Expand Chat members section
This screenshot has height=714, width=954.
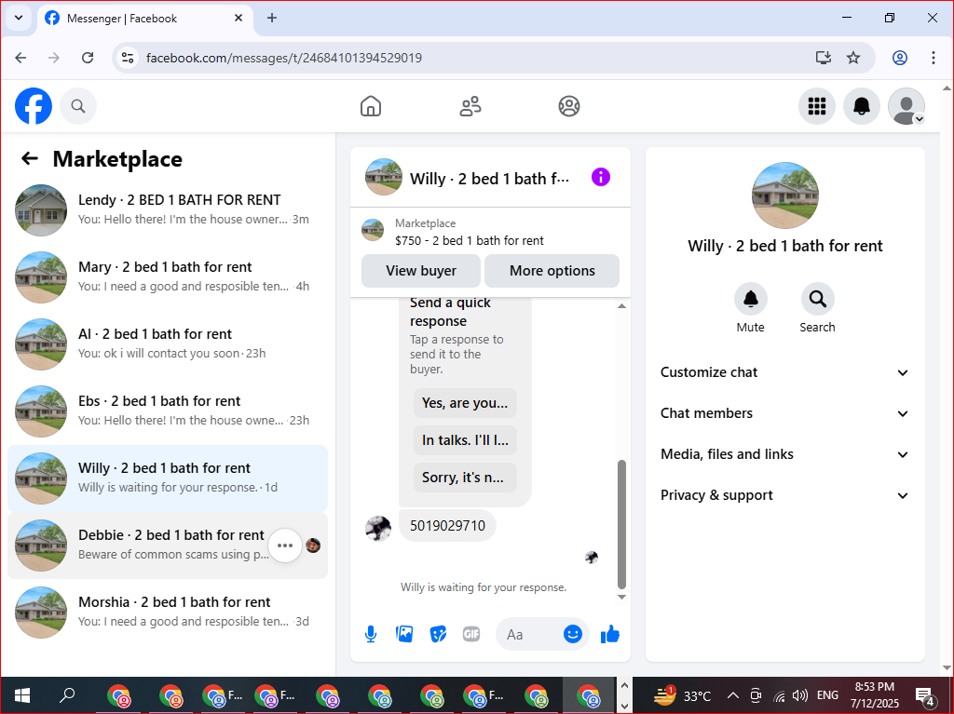(784, 413)
